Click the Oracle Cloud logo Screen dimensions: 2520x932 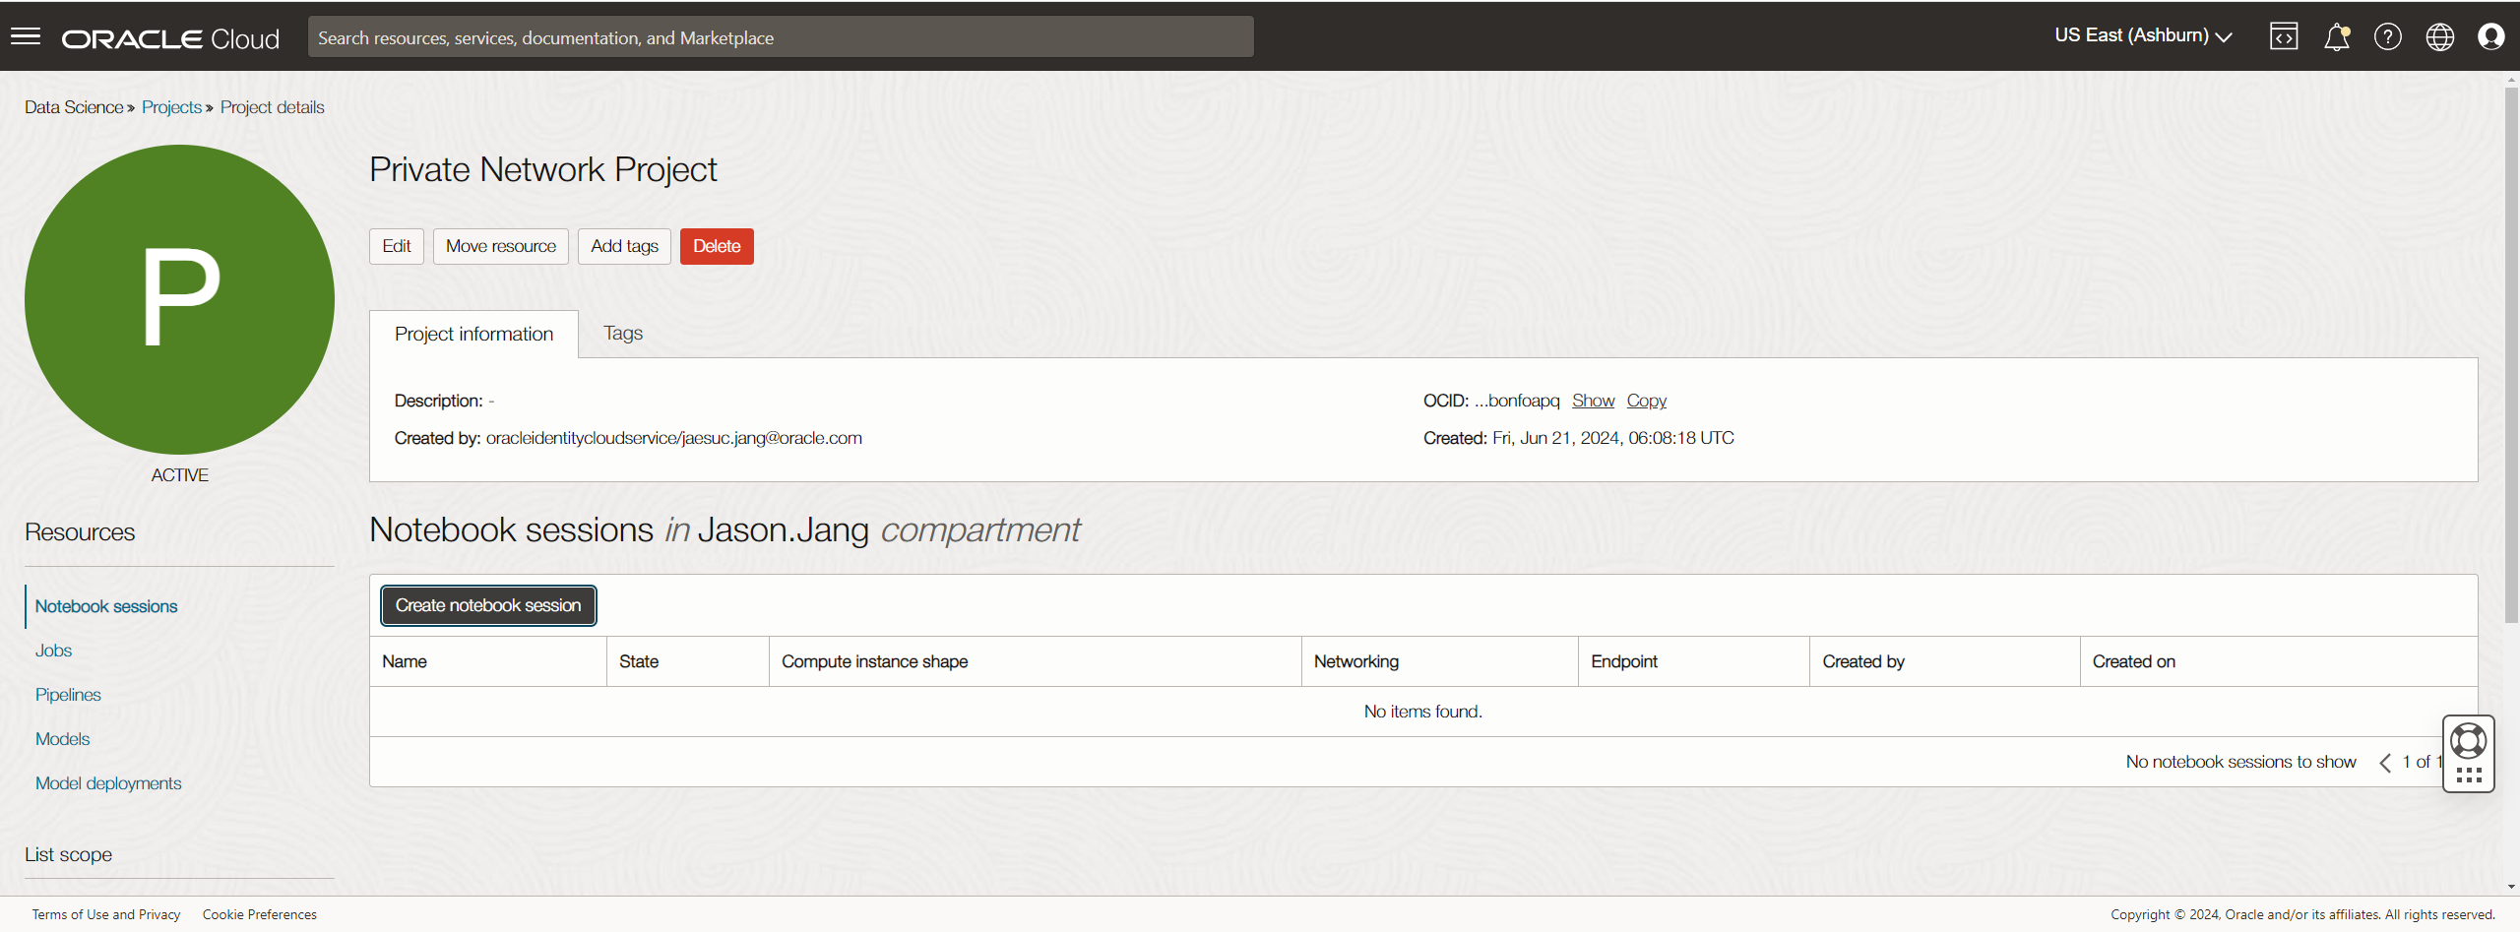click(x=170, y=38)
